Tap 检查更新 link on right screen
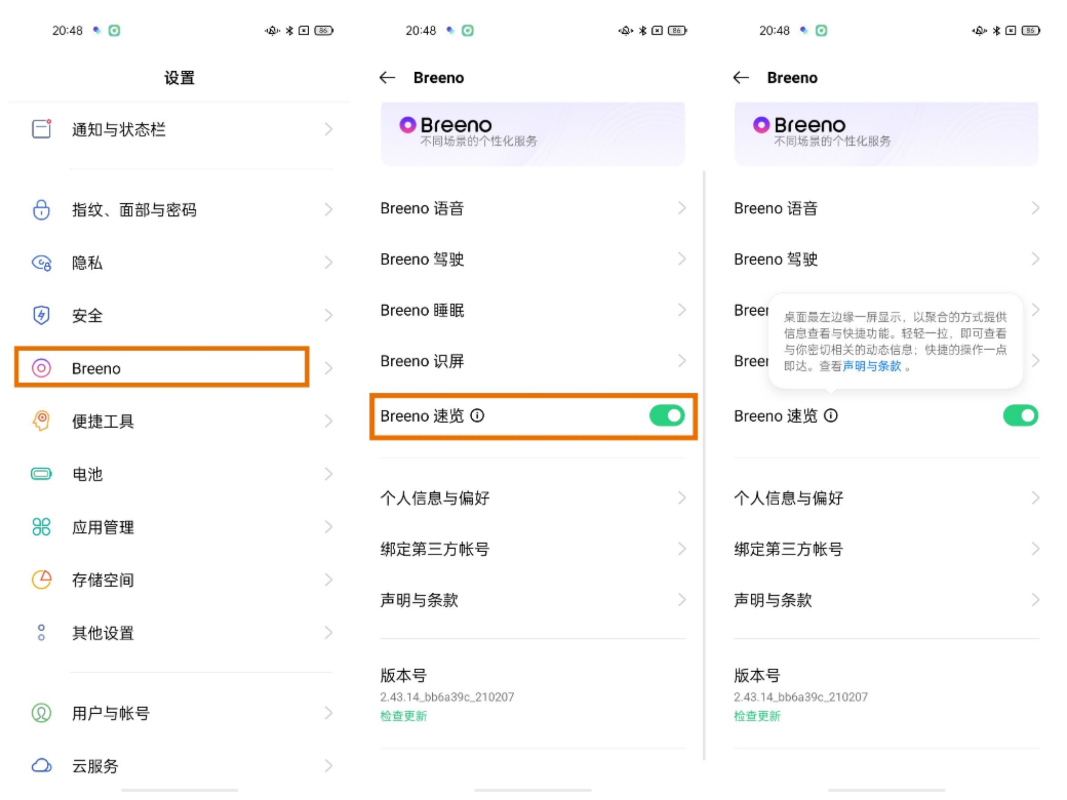This screenshot has height=800, width=1067. point(757,716)
